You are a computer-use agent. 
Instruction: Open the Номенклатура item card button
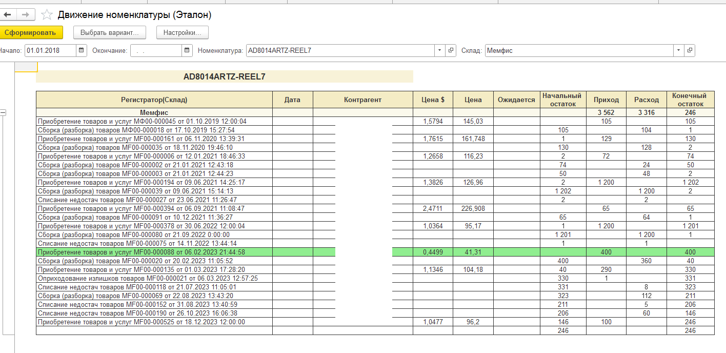(x=451, y=50)
